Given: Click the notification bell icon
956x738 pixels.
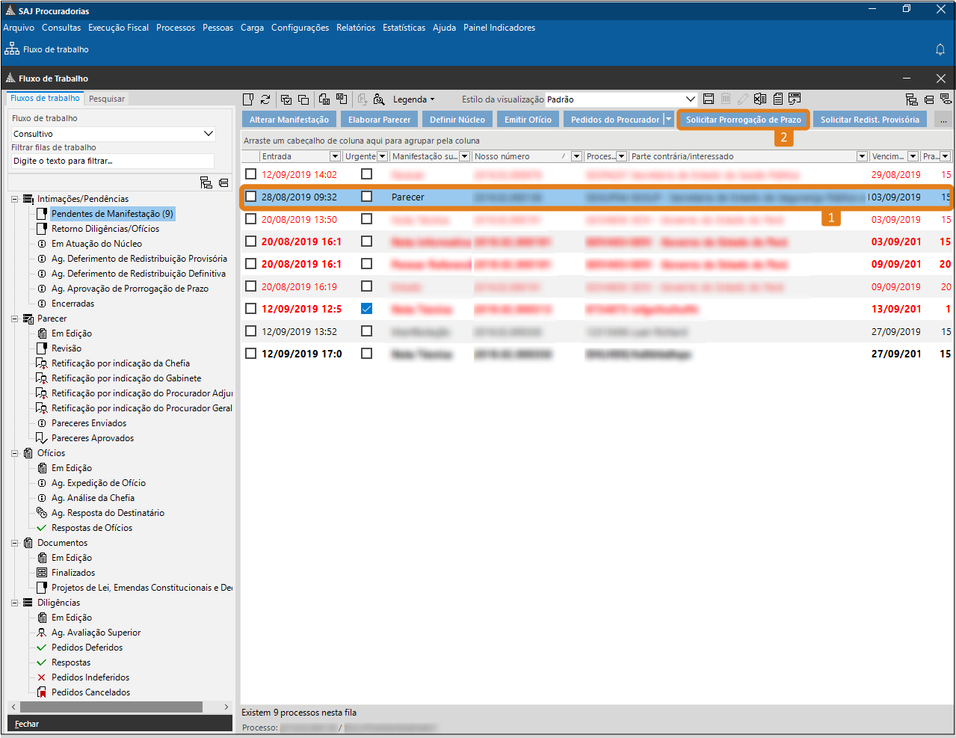Looking at the screenshot, I should pyautogui.click(x=940, y=49).
